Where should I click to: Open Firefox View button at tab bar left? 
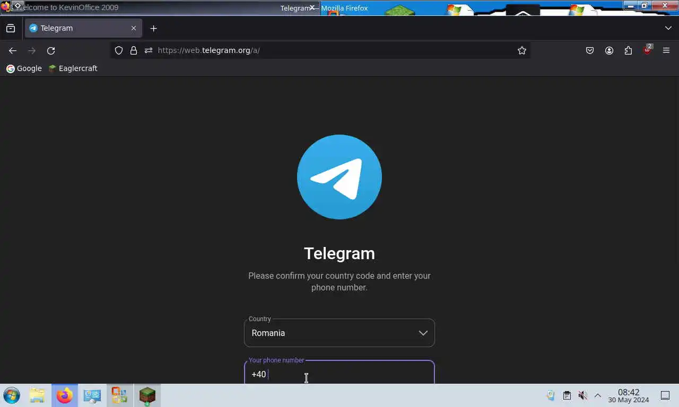[11, 28]
